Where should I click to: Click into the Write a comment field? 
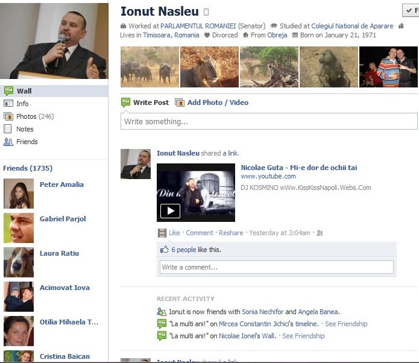click(x=277, y=267)
